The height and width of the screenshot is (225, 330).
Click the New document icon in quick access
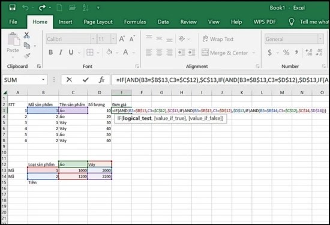pos(59,8)
